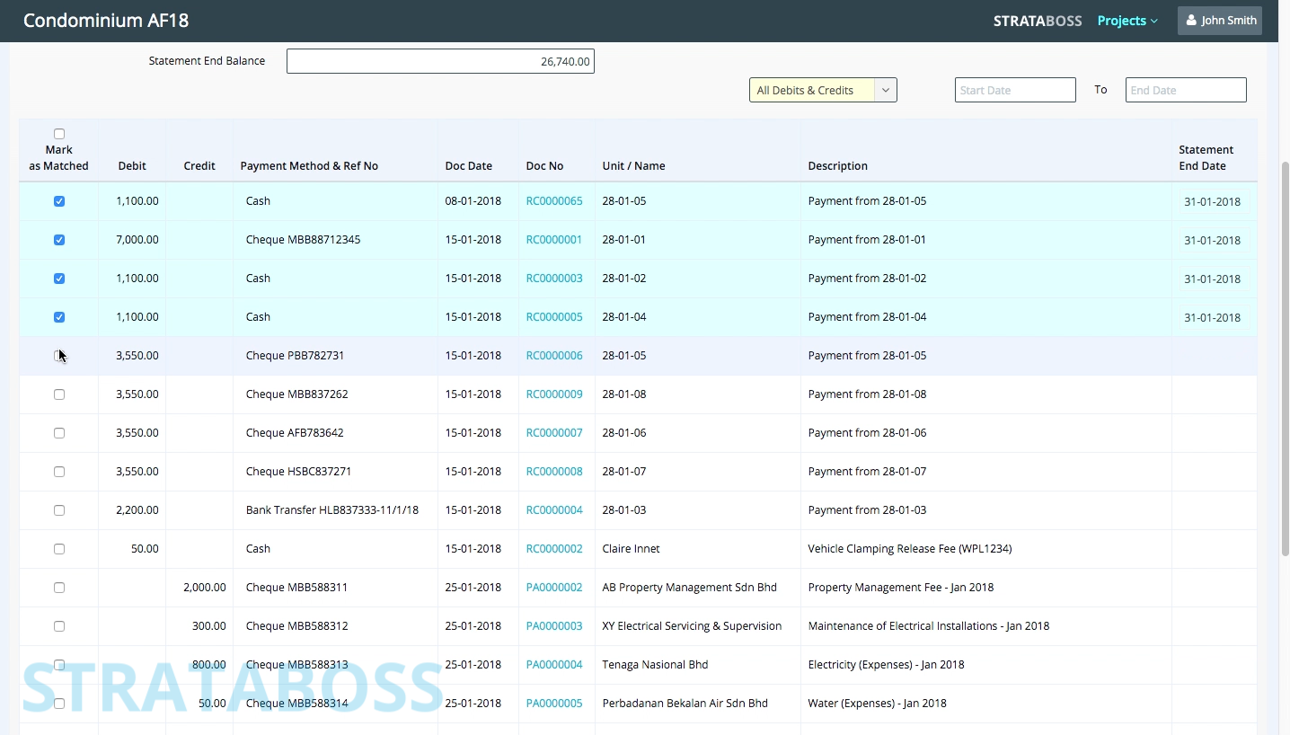
Task: Open document RC0000009
Action: click(x=554, y=394)
